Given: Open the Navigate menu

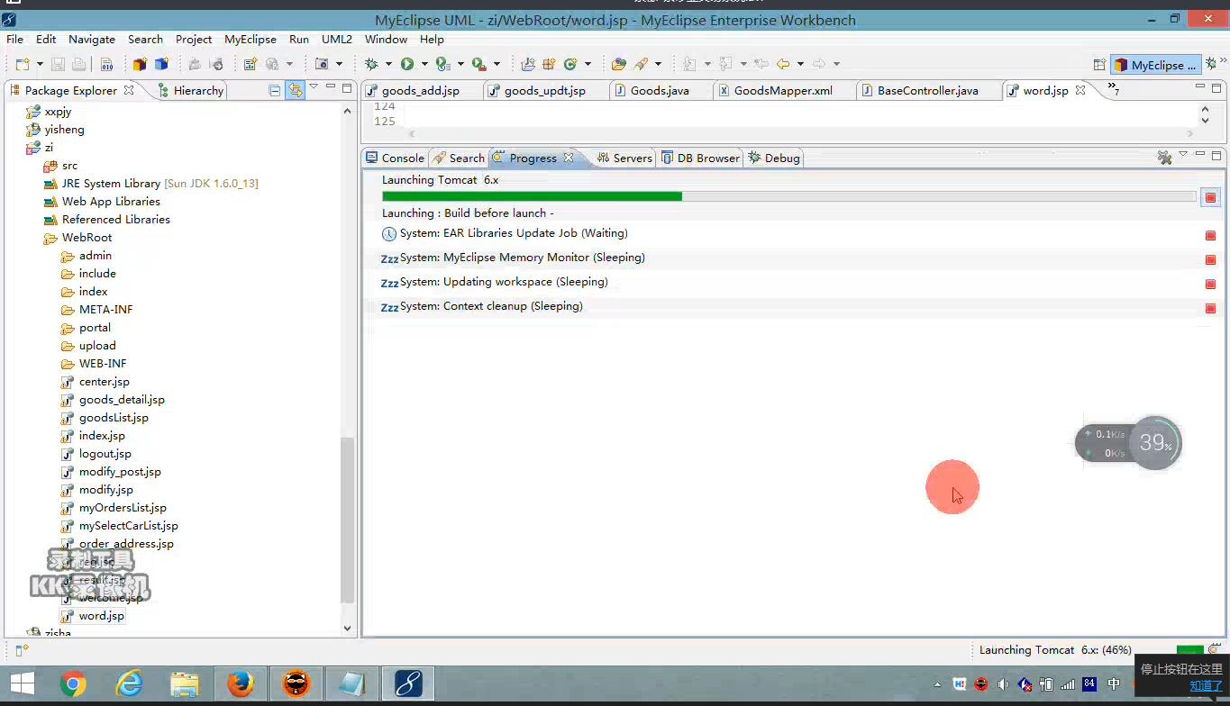Looking at the screenshot, I should (92, 39).
